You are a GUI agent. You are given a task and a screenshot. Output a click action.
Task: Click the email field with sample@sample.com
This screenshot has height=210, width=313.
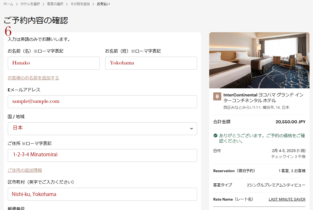click(102, 102)
